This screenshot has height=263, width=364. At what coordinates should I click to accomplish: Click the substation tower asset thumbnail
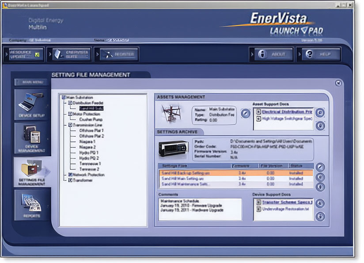pos(172,114)
